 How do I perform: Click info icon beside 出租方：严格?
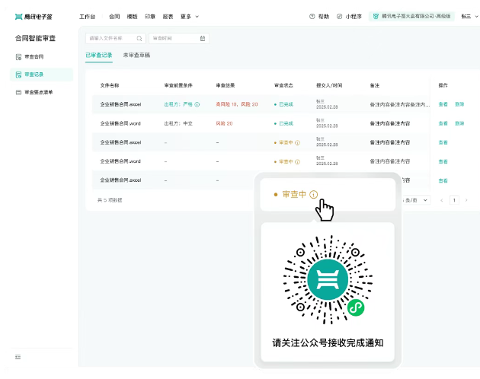click(x=197, y=104)
